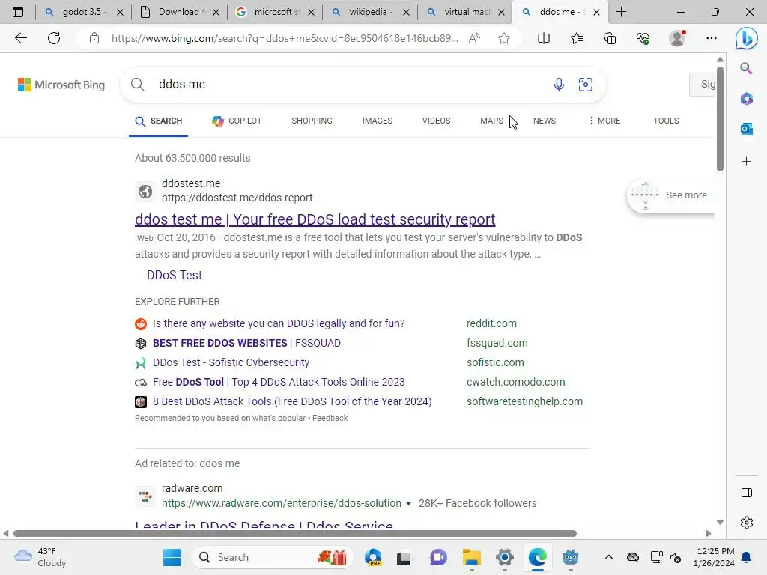Click the horizontal scrollbar thumb
The height and width of the screenshot is (575, 767).
(295, 533)
